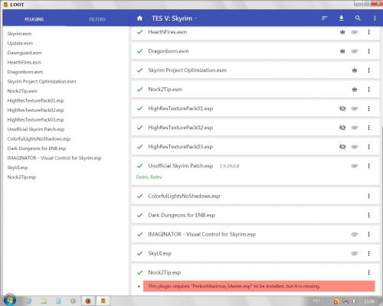
Task: Open HighResTexturePack02.esp card menu
Action: coord(368,128)
